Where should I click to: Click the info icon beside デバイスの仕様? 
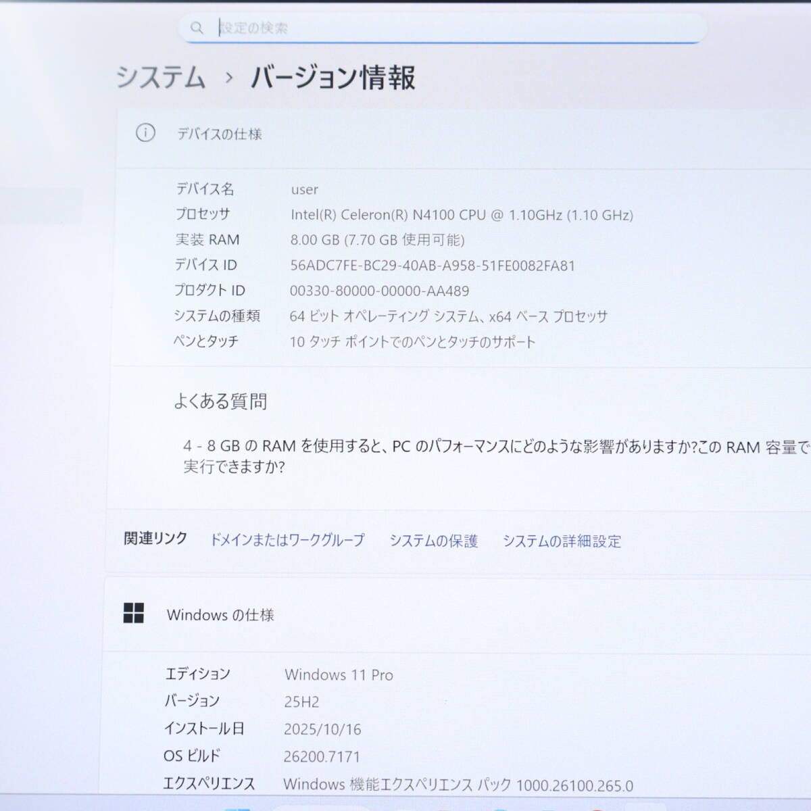click(x=145, y=132)
